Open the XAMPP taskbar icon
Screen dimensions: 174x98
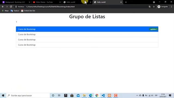coord(109,96)
